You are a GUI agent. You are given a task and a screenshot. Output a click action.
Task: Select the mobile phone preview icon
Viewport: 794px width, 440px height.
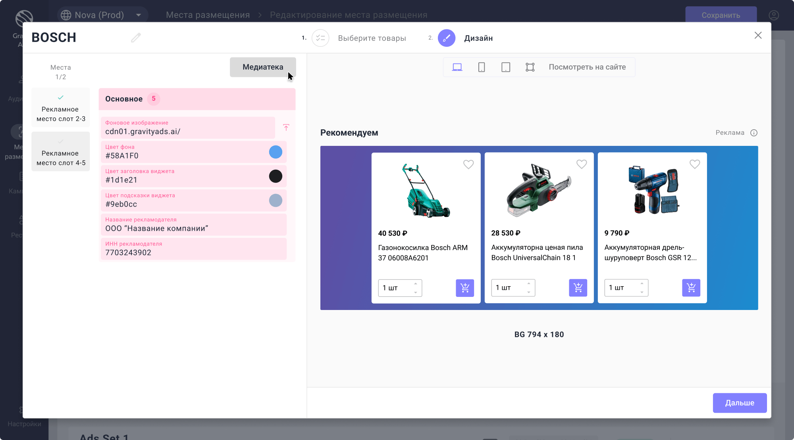click(482, 67)
